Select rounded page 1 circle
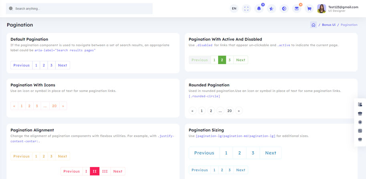 [x=202, y=111]
